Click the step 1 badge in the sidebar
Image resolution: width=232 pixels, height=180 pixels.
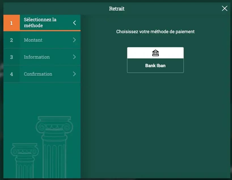tap(11, 23)
